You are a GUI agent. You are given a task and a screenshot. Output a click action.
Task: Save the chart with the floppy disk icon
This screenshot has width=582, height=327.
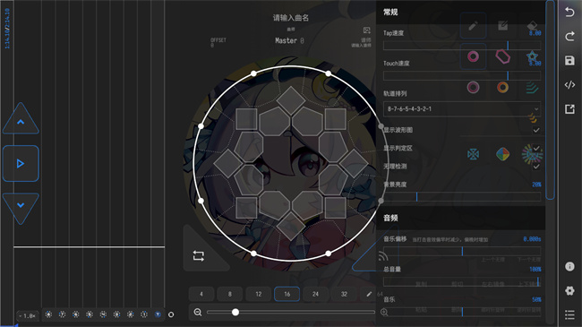[569, 61]
